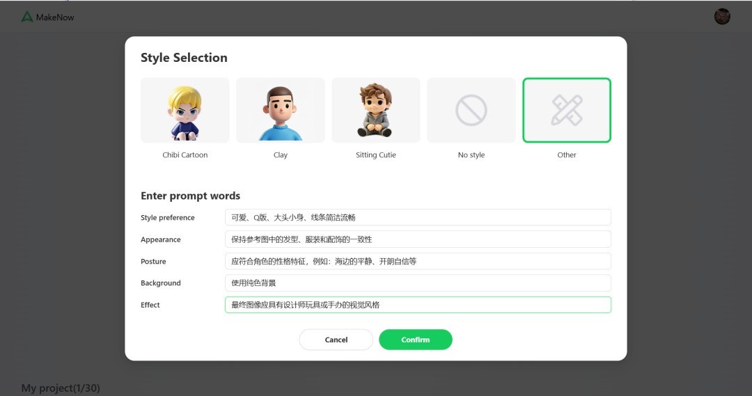Pick the Sitting Cutie style figure
The image size is (752, 396).
tap(375, 110)
